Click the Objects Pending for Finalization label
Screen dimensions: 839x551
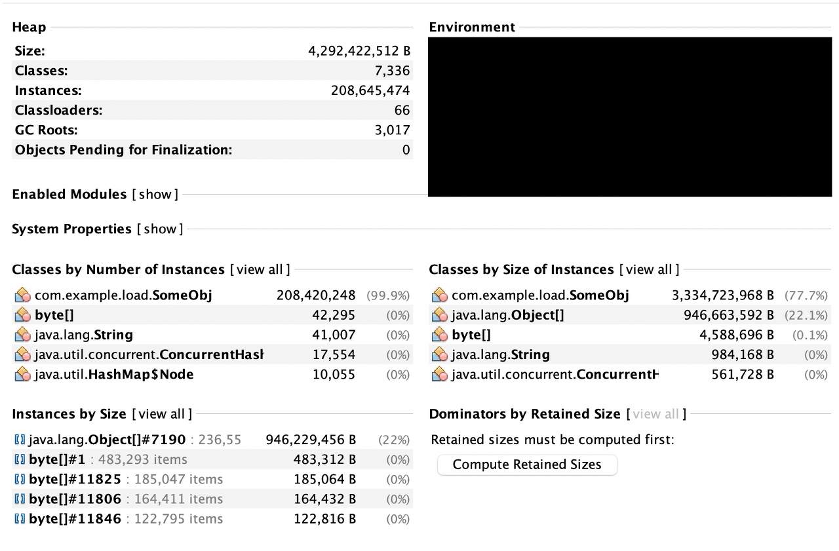pyautogui.click(x=123, y=150)
